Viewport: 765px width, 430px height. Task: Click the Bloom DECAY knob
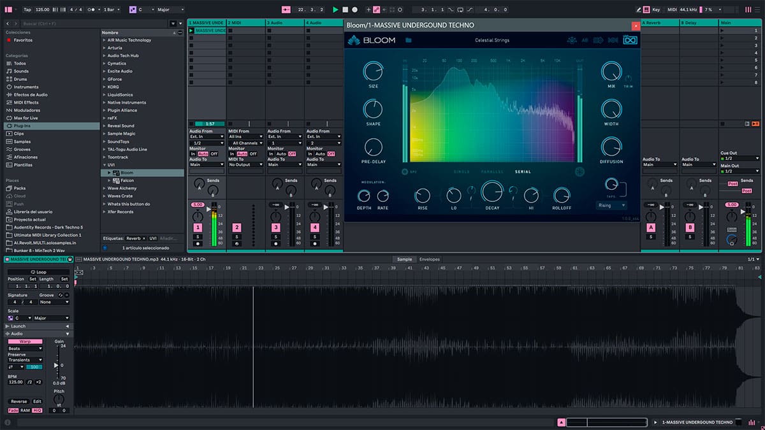coord(492,191)
